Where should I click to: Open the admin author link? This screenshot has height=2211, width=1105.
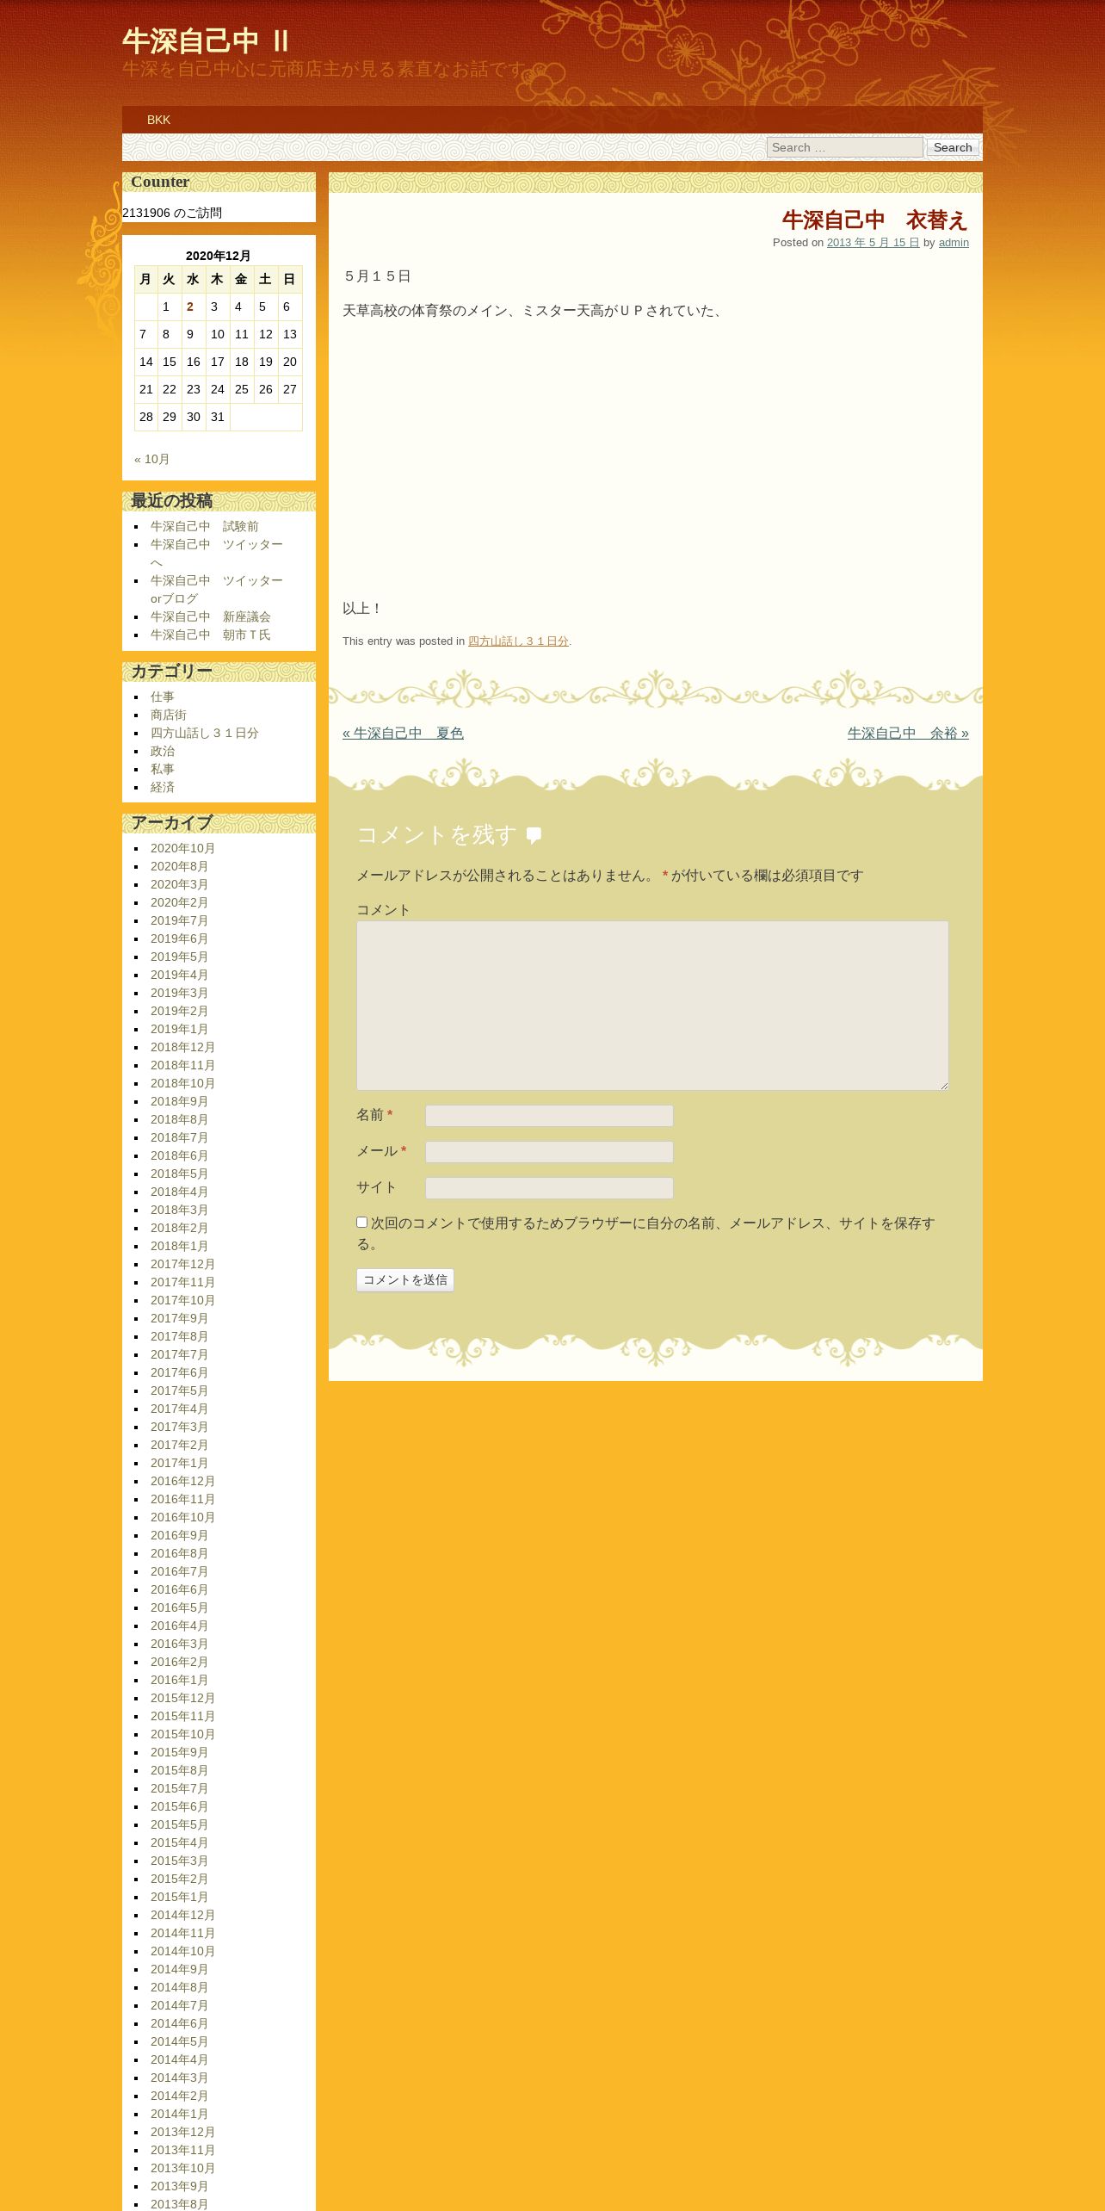954,243
